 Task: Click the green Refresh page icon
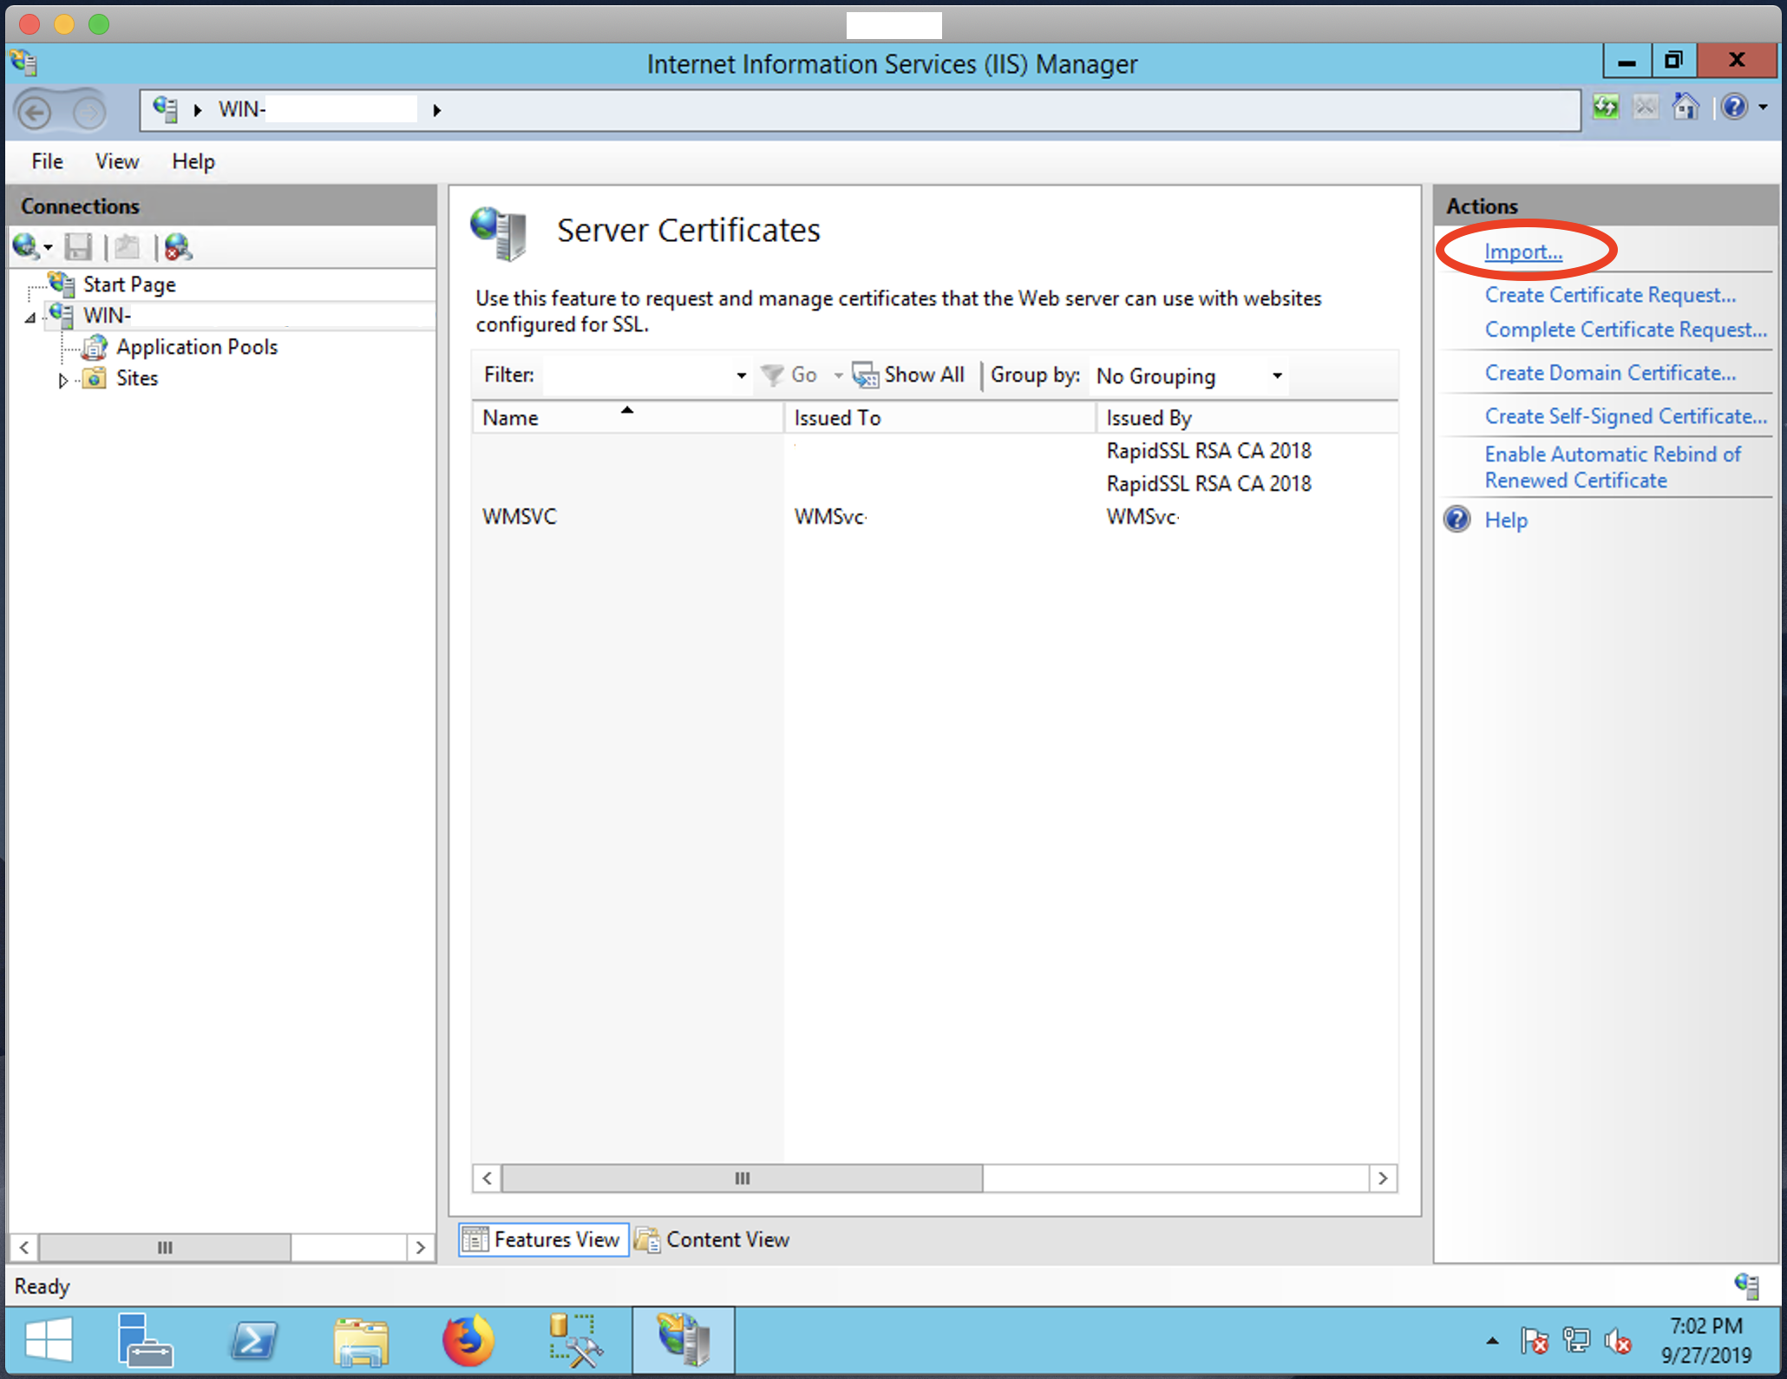pos(1606,108)
